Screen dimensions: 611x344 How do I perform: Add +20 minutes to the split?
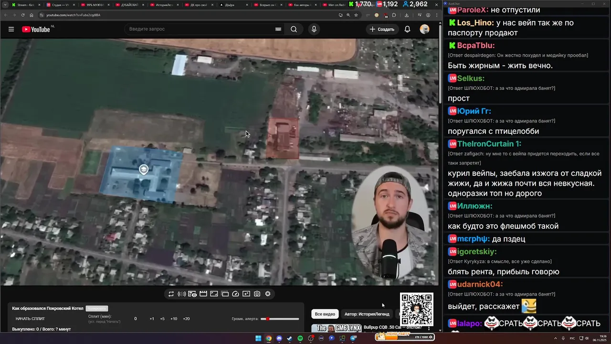(186, 319)
